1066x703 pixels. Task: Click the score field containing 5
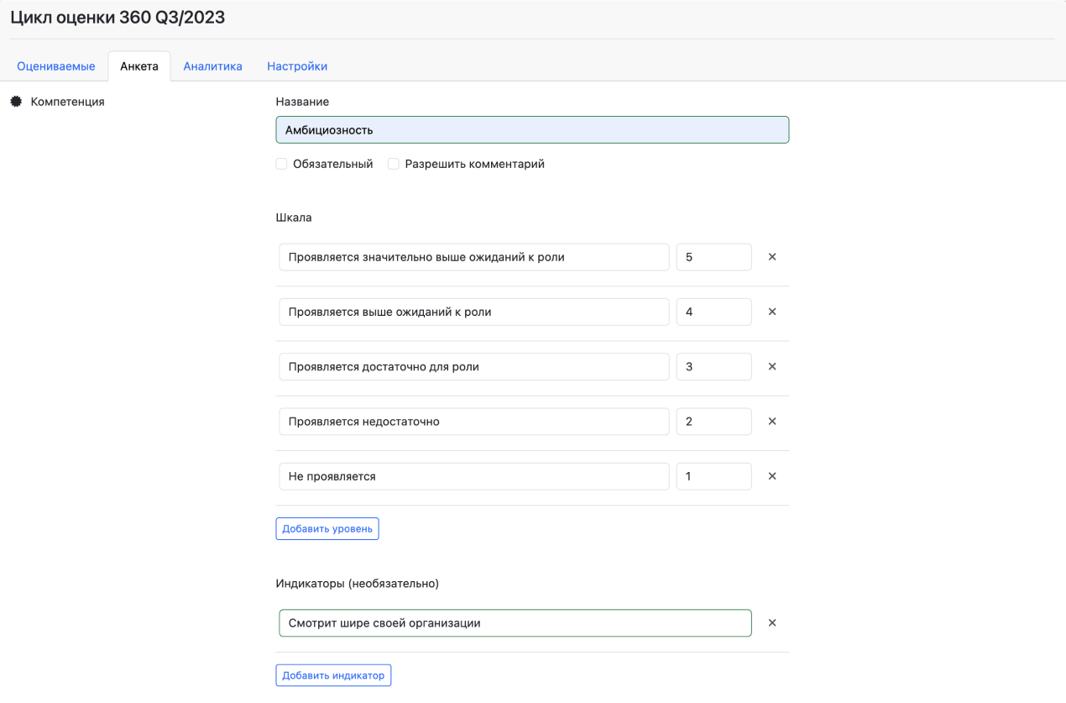click(x=714, y=257)
